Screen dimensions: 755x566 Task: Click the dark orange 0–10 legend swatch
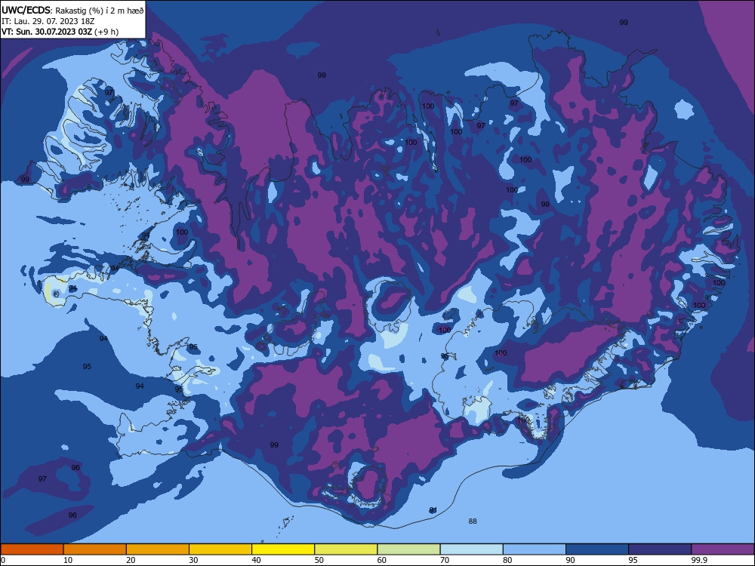point(32,549)
